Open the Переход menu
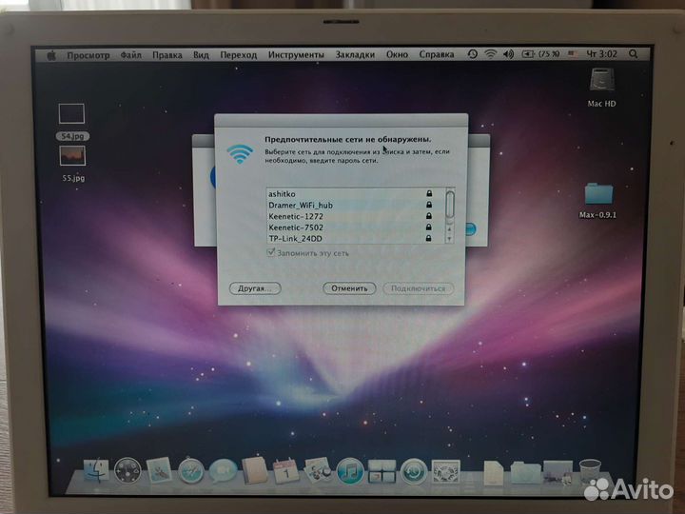 (x=239, y=55)
